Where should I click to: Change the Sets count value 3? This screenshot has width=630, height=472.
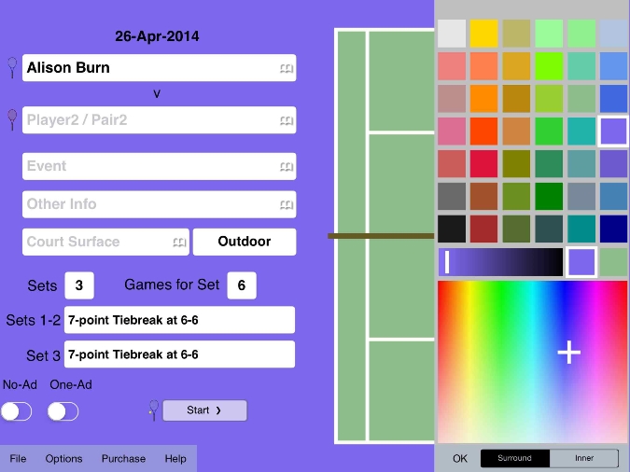point(79,285)
